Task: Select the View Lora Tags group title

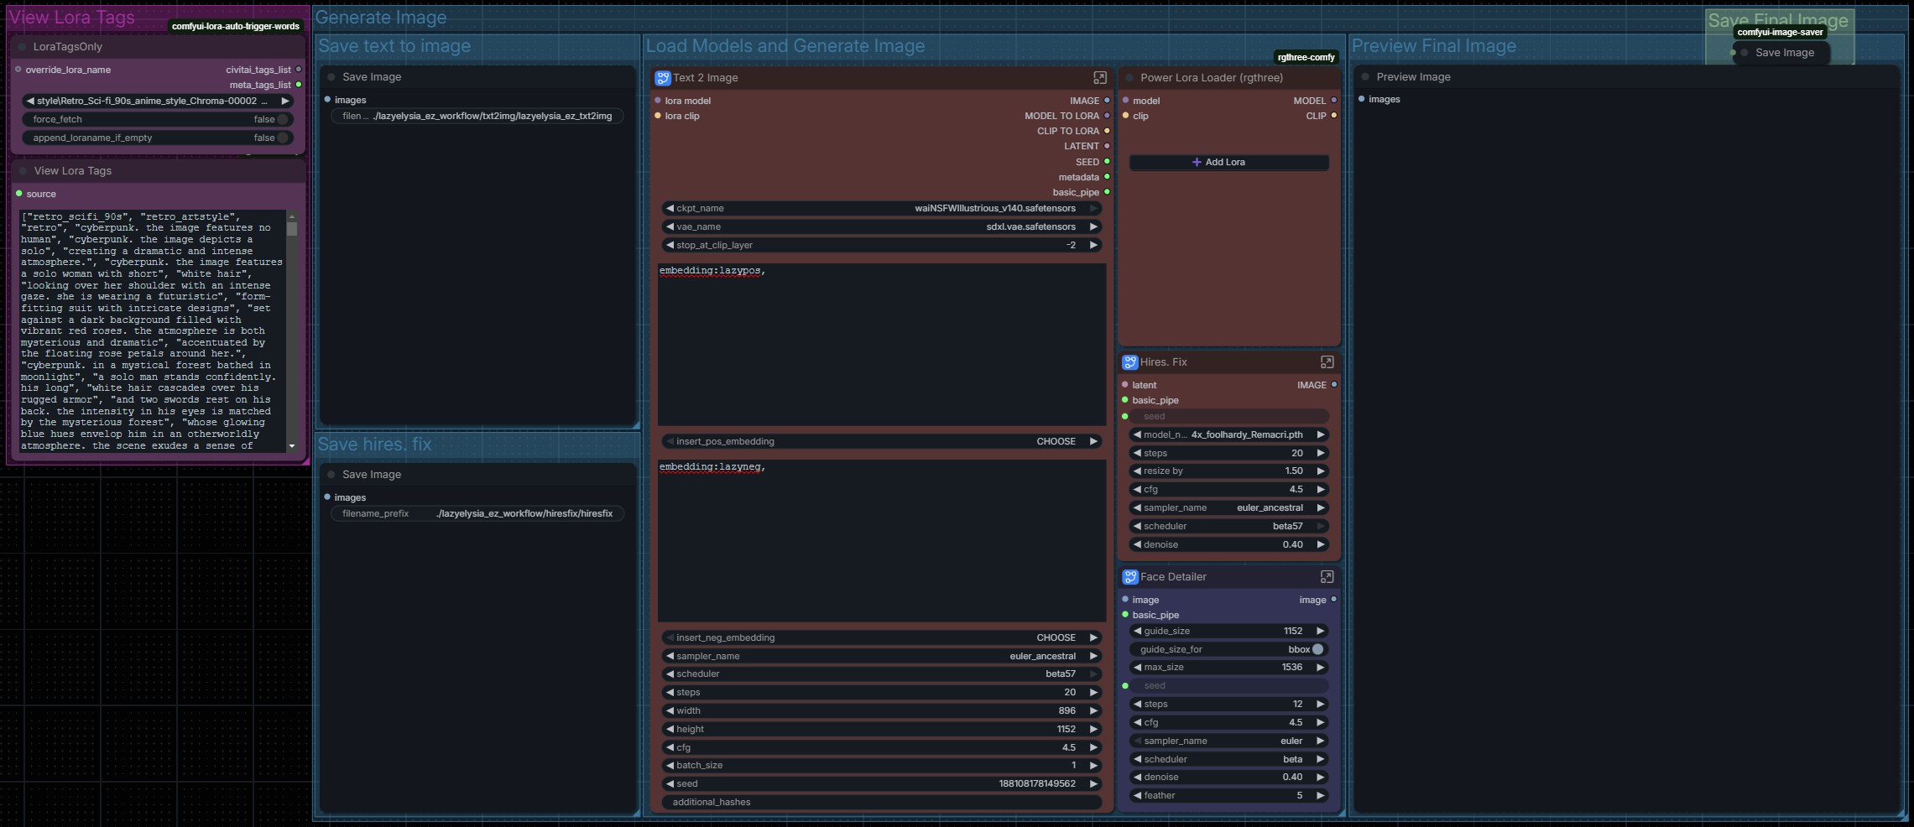Action: point(71,18)
